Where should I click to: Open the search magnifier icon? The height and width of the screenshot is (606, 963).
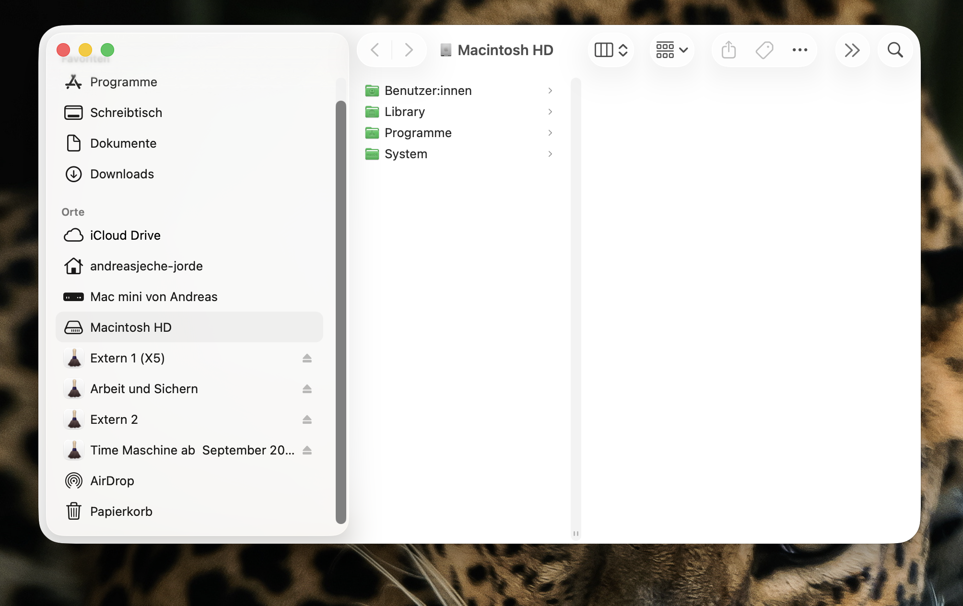895,50
